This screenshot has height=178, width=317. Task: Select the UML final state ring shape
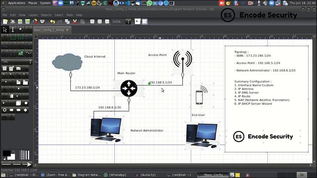(4, 110)
